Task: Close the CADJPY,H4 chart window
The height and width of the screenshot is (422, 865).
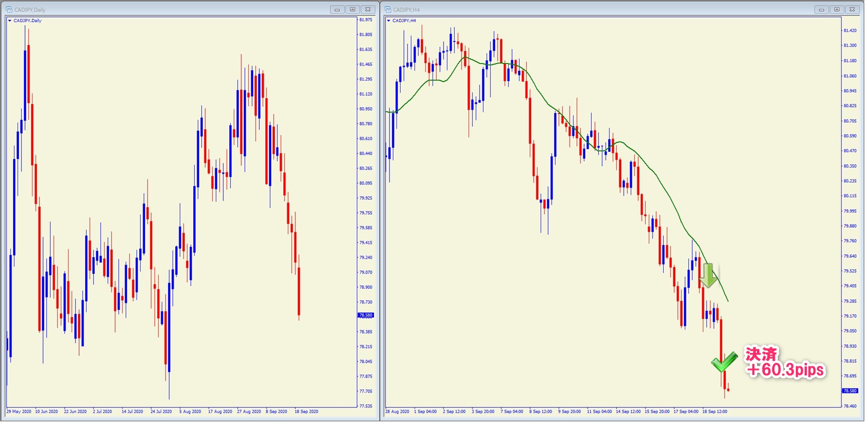Action: point(852,10)
